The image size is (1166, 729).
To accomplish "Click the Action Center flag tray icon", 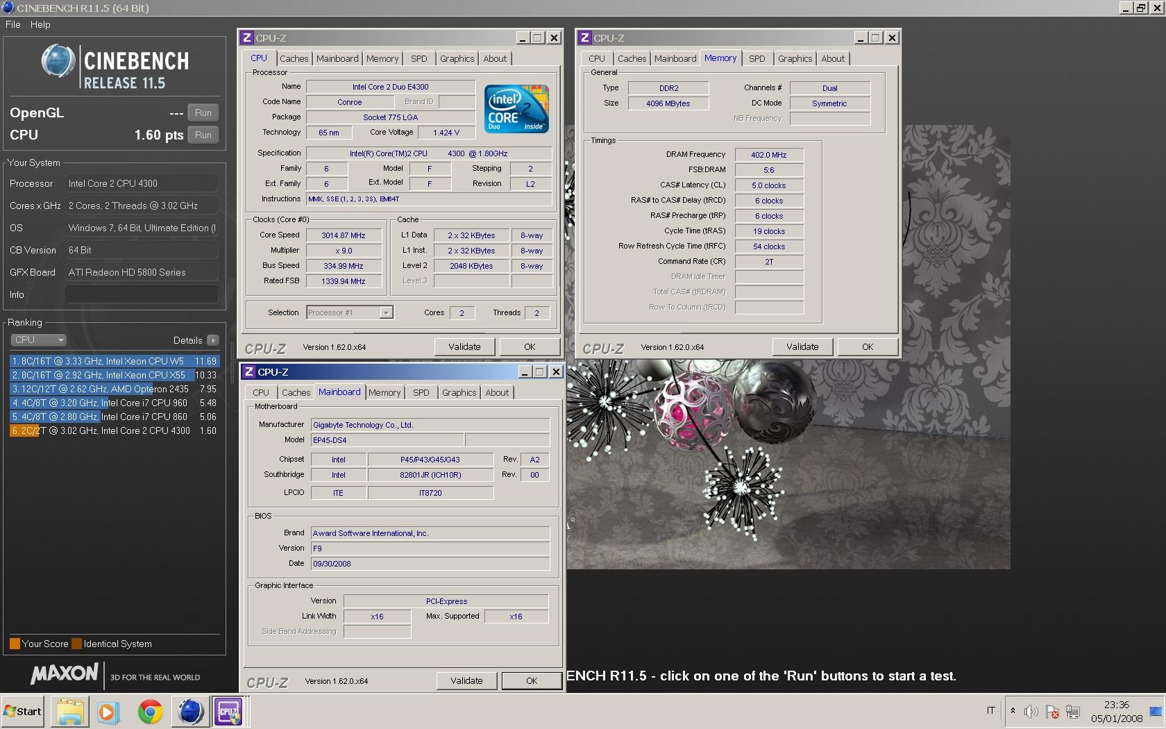I will (x=1052, y=712).
